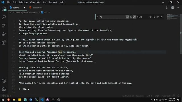The image size is (182, 102).
Task: Click the volume icon in system tray
Action: (163, 100)
